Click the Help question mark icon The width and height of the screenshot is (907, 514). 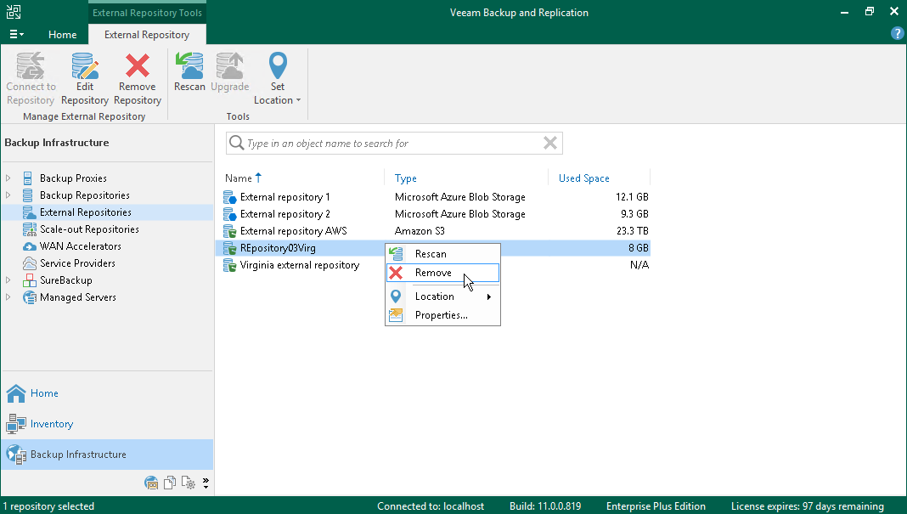[897, 33]
